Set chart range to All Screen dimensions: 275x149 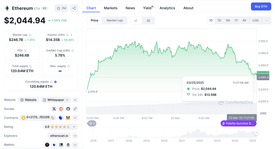244,20
